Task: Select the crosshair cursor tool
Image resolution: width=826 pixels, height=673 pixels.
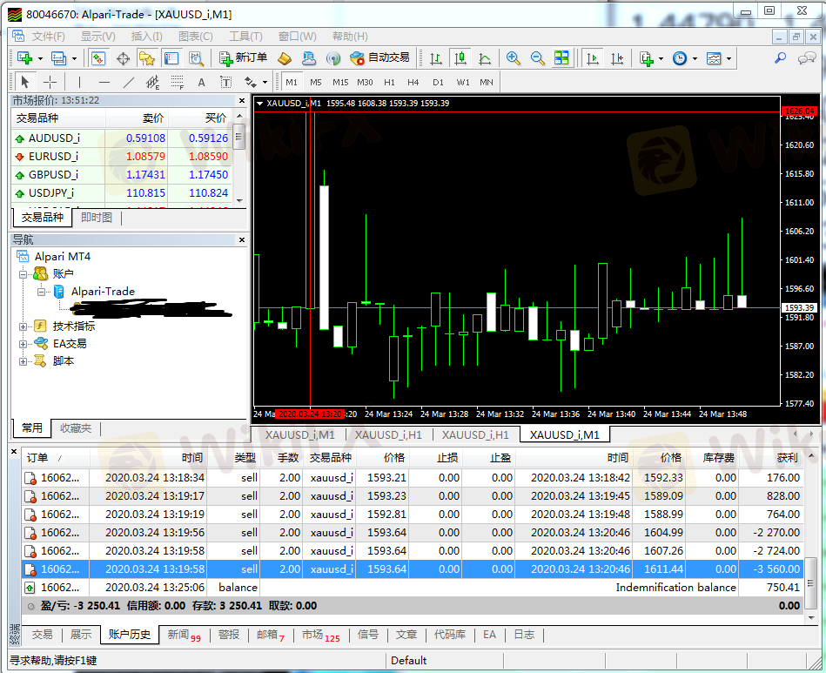Action: point(50,83)
